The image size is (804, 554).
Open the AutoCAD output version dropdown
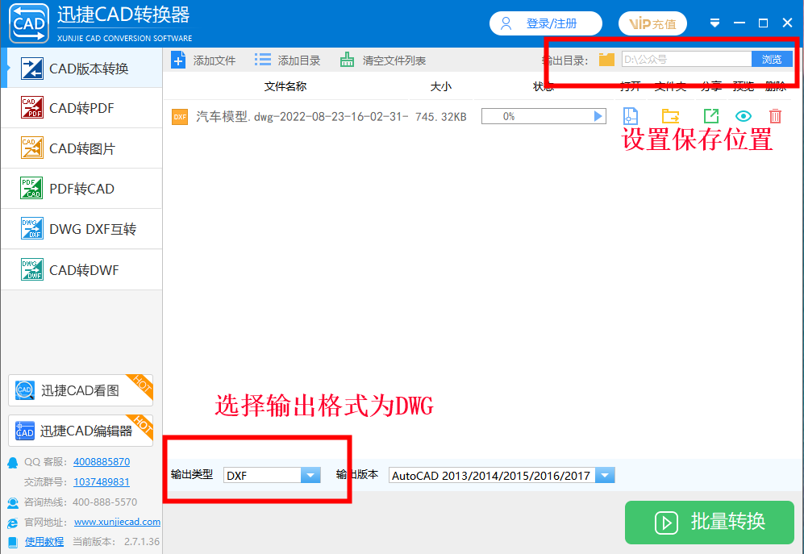tap(604, 475)
